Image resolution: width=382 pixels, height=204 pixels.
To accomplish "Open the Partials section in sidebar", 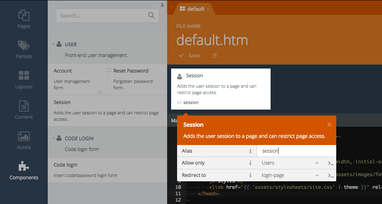I will (x=24, y=49).
